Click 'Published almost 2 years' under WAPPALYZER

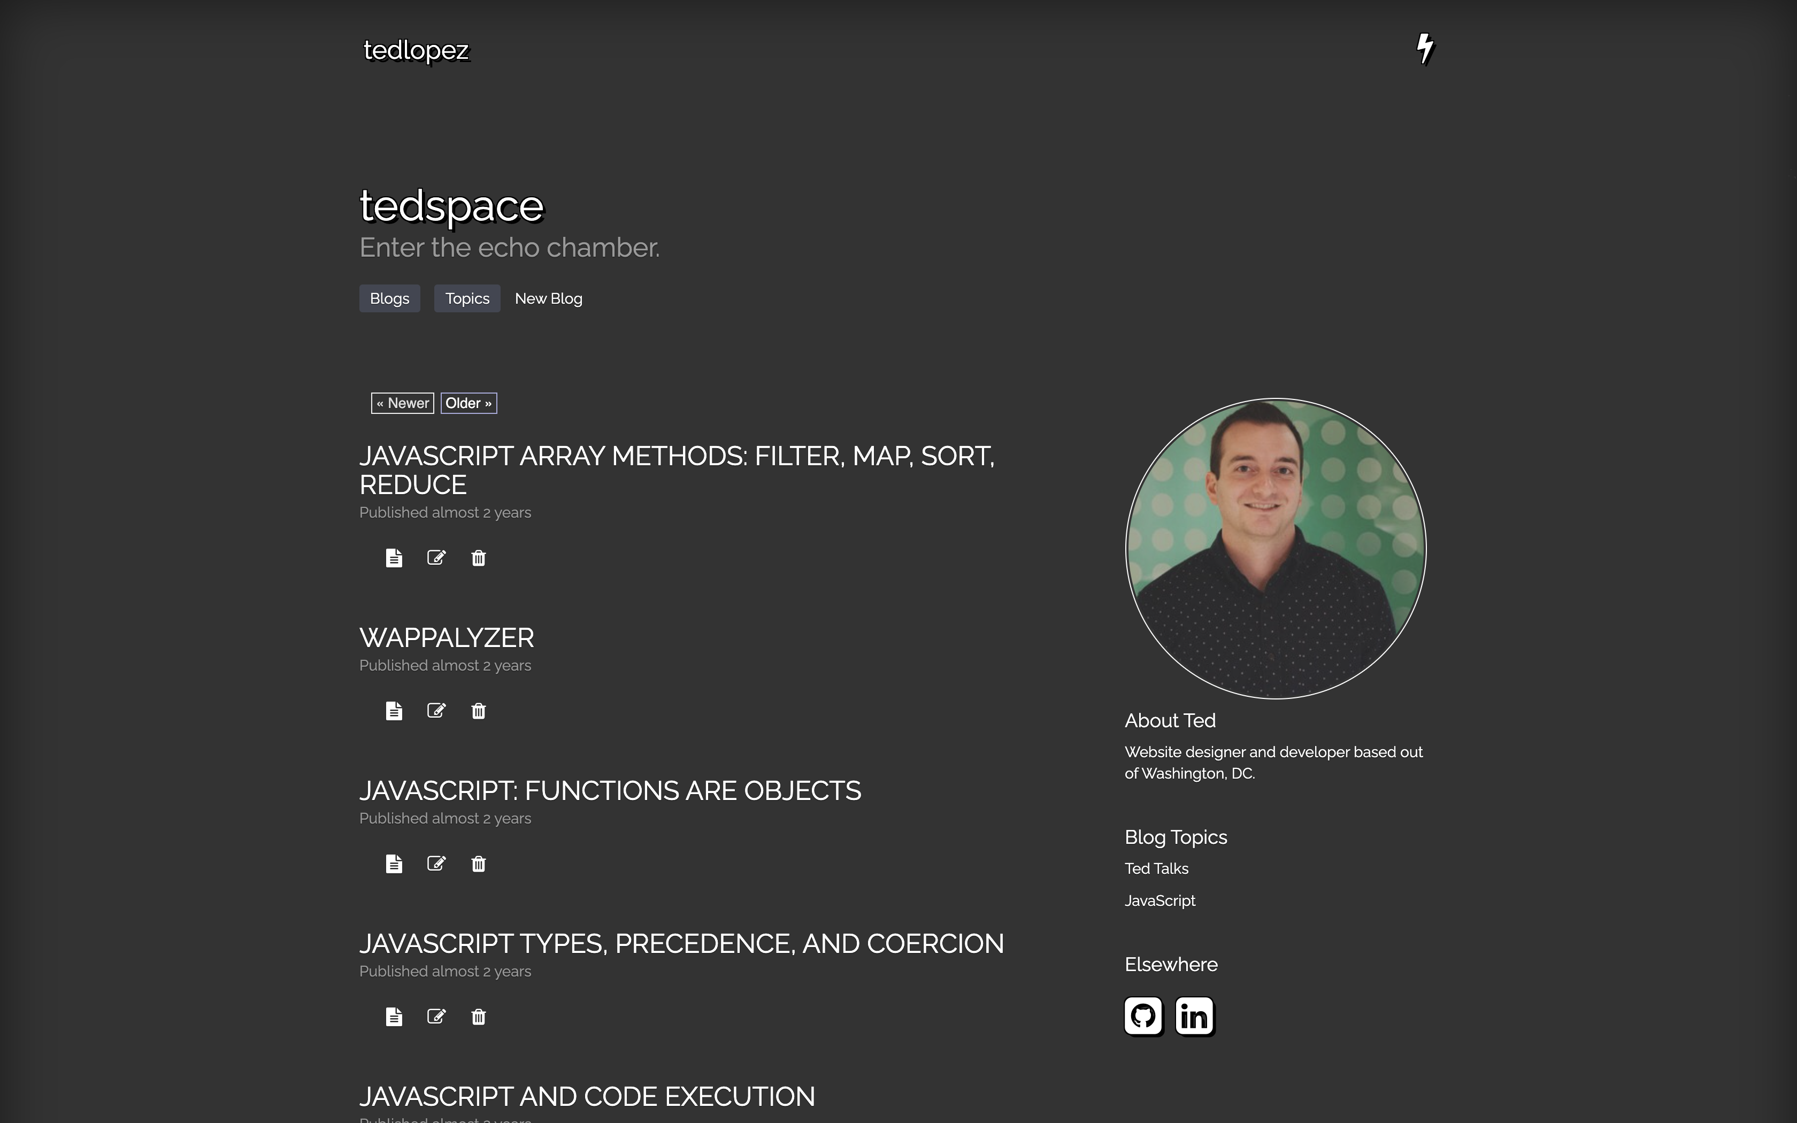pos(445,665)
